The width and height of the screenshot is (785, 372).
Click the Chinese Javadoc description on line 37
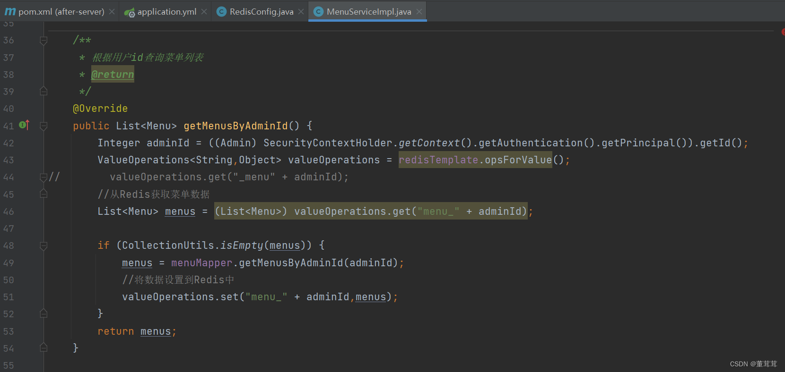pos(148,57)
